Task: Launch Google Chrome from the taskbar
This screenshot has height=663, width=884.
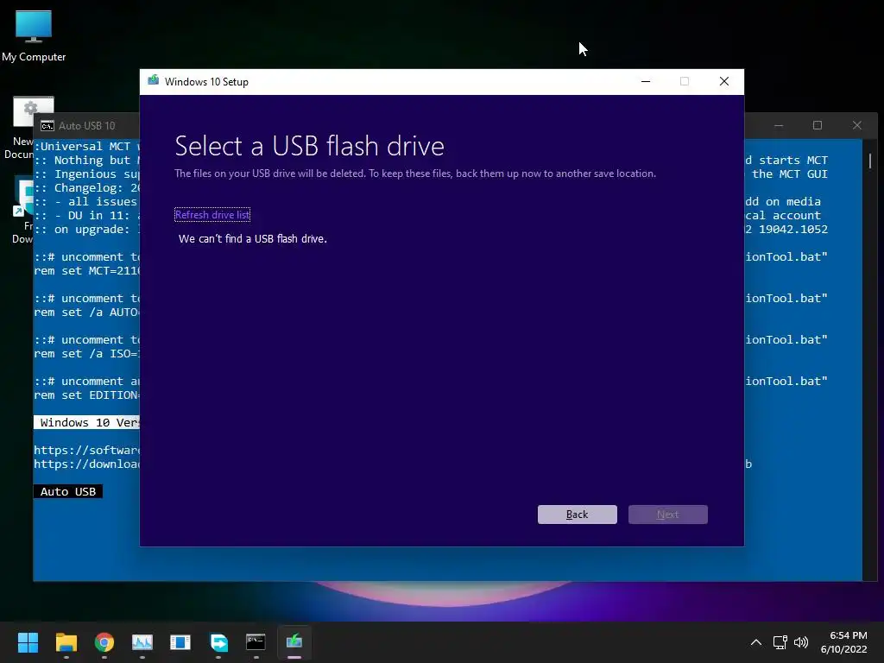Action: point(104,642)
